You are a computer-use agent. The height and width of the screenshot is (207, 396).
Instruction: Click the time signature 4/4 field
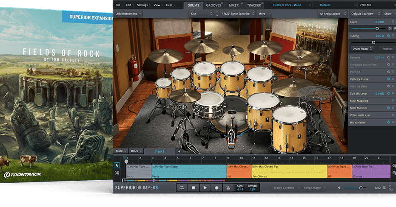click(x=240, y=187)
